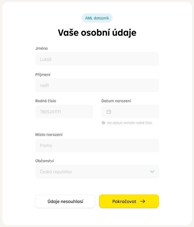Focus the Příjmení field containing Velfl

click(97, 85)
